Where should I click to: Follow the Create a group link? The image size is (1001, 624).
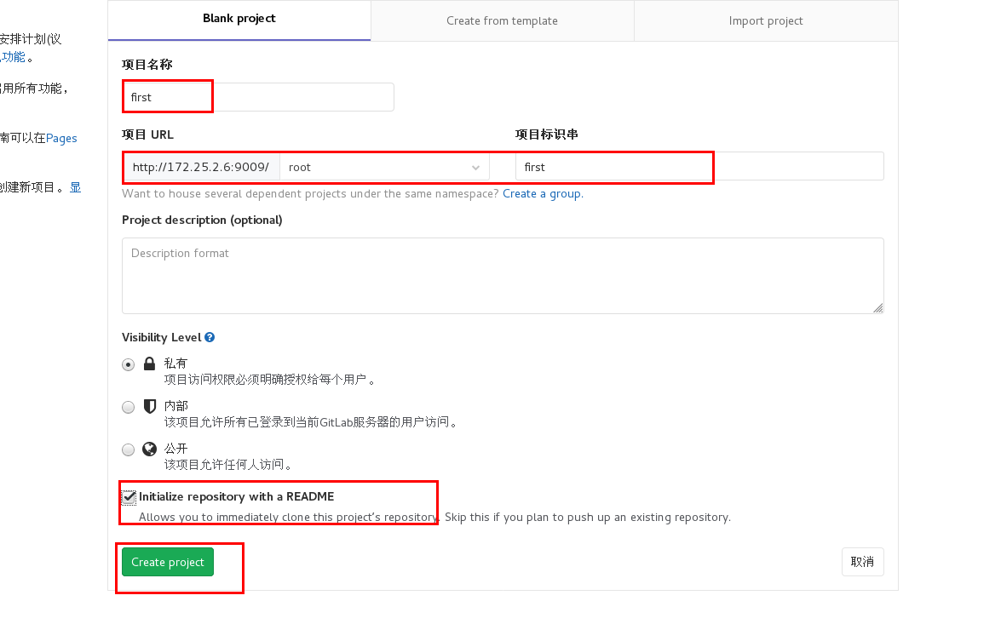(x=543, y=194)
